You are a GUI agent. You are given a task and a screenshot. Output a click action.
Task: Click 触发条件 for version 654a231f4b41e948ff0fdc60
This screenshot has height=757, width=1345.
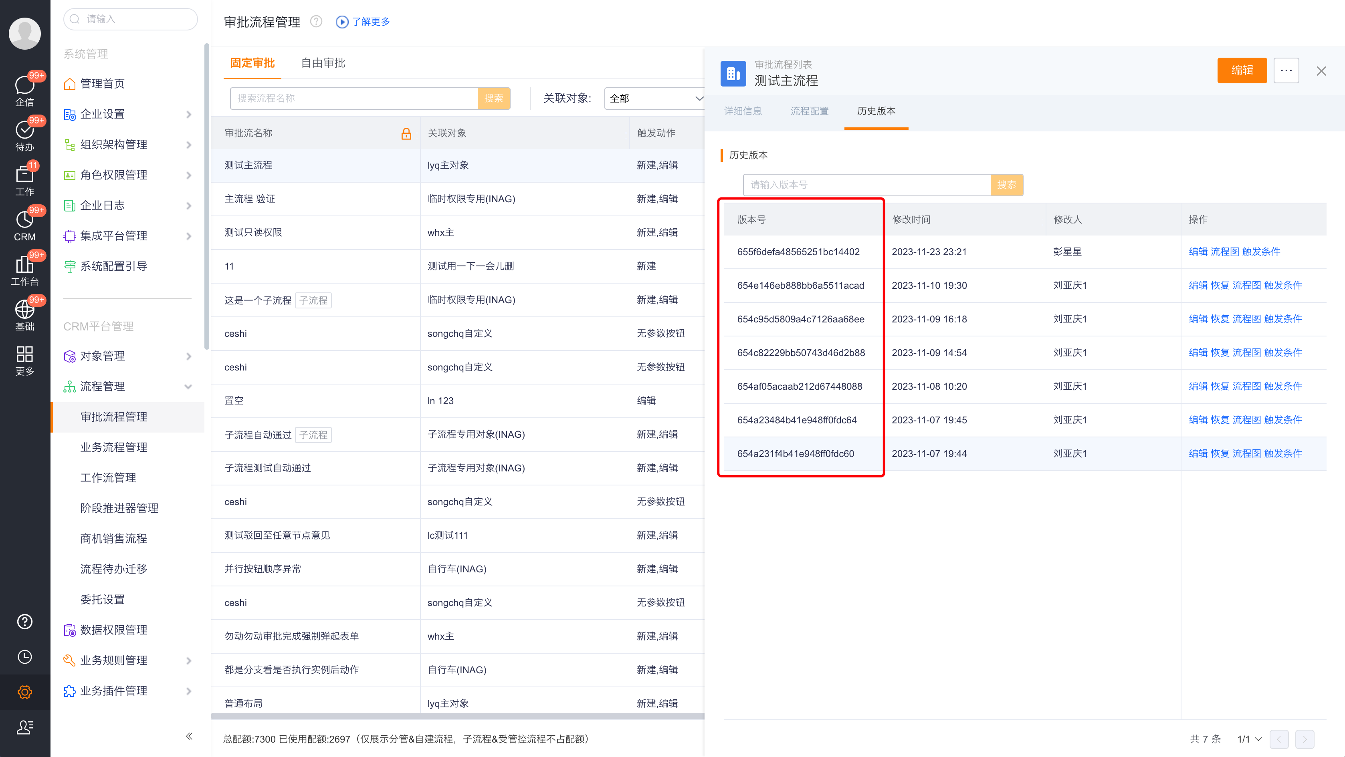1282,453
